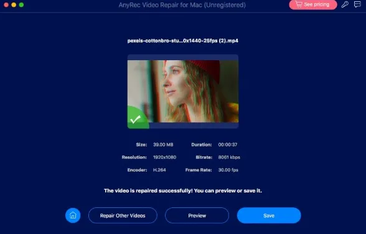Maximize window with green button
Image resolution: width=366 pixels, height=234 pixels.
click(x=21, y=5)
